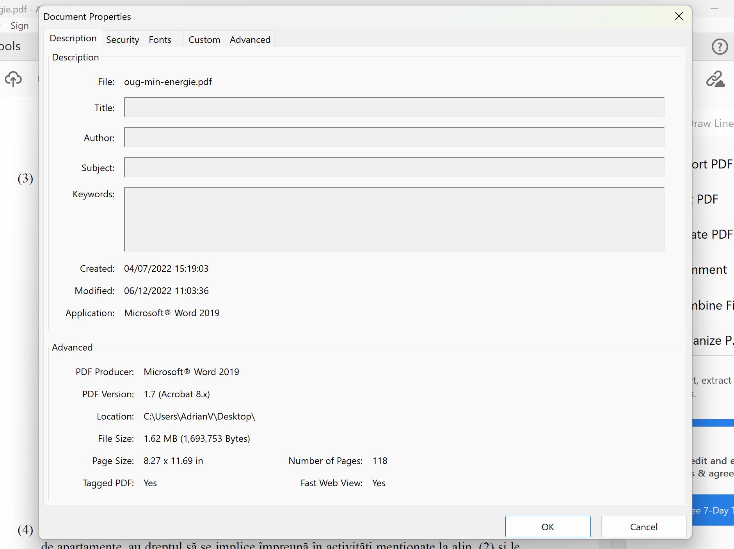The image size is (734, 549).
Task: Close the Document Properties dialog
Action: point(679,16)
